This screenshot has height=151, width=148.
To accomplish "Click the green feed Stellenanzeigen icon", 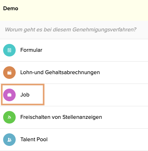I will pos(9,117).
